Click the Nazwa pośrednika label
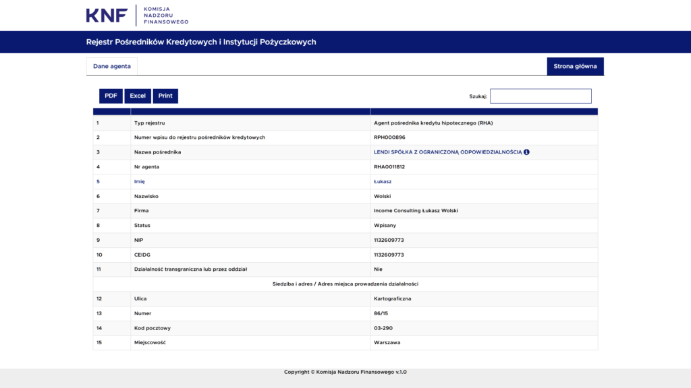 pyautogui.click(x=157, y=152)
